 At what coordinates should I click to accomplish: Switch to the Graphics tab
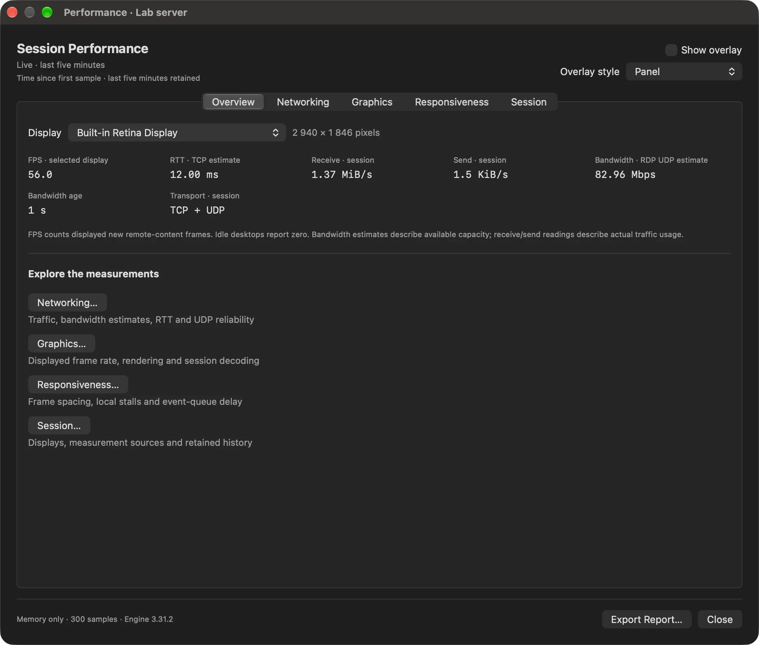[x=372, y=102]
